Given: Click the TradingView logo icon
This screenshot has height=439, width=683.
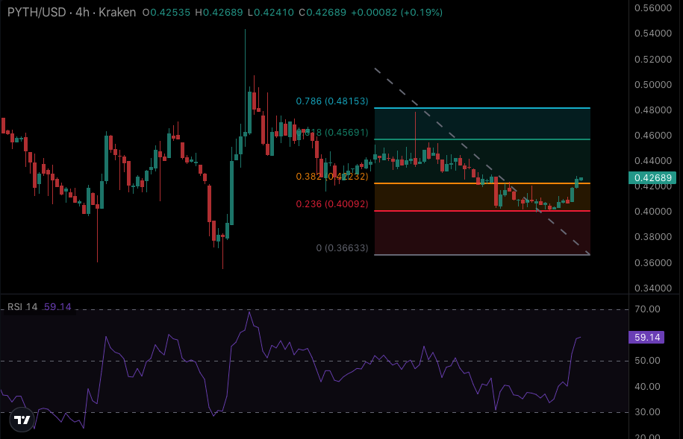Looking at the screenshot, I should coord(23,420).
